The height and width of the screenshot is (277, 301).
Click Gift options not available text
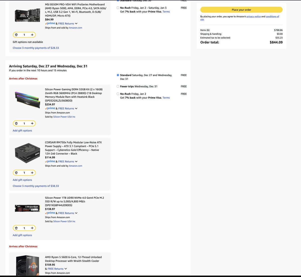pos(28,42)
